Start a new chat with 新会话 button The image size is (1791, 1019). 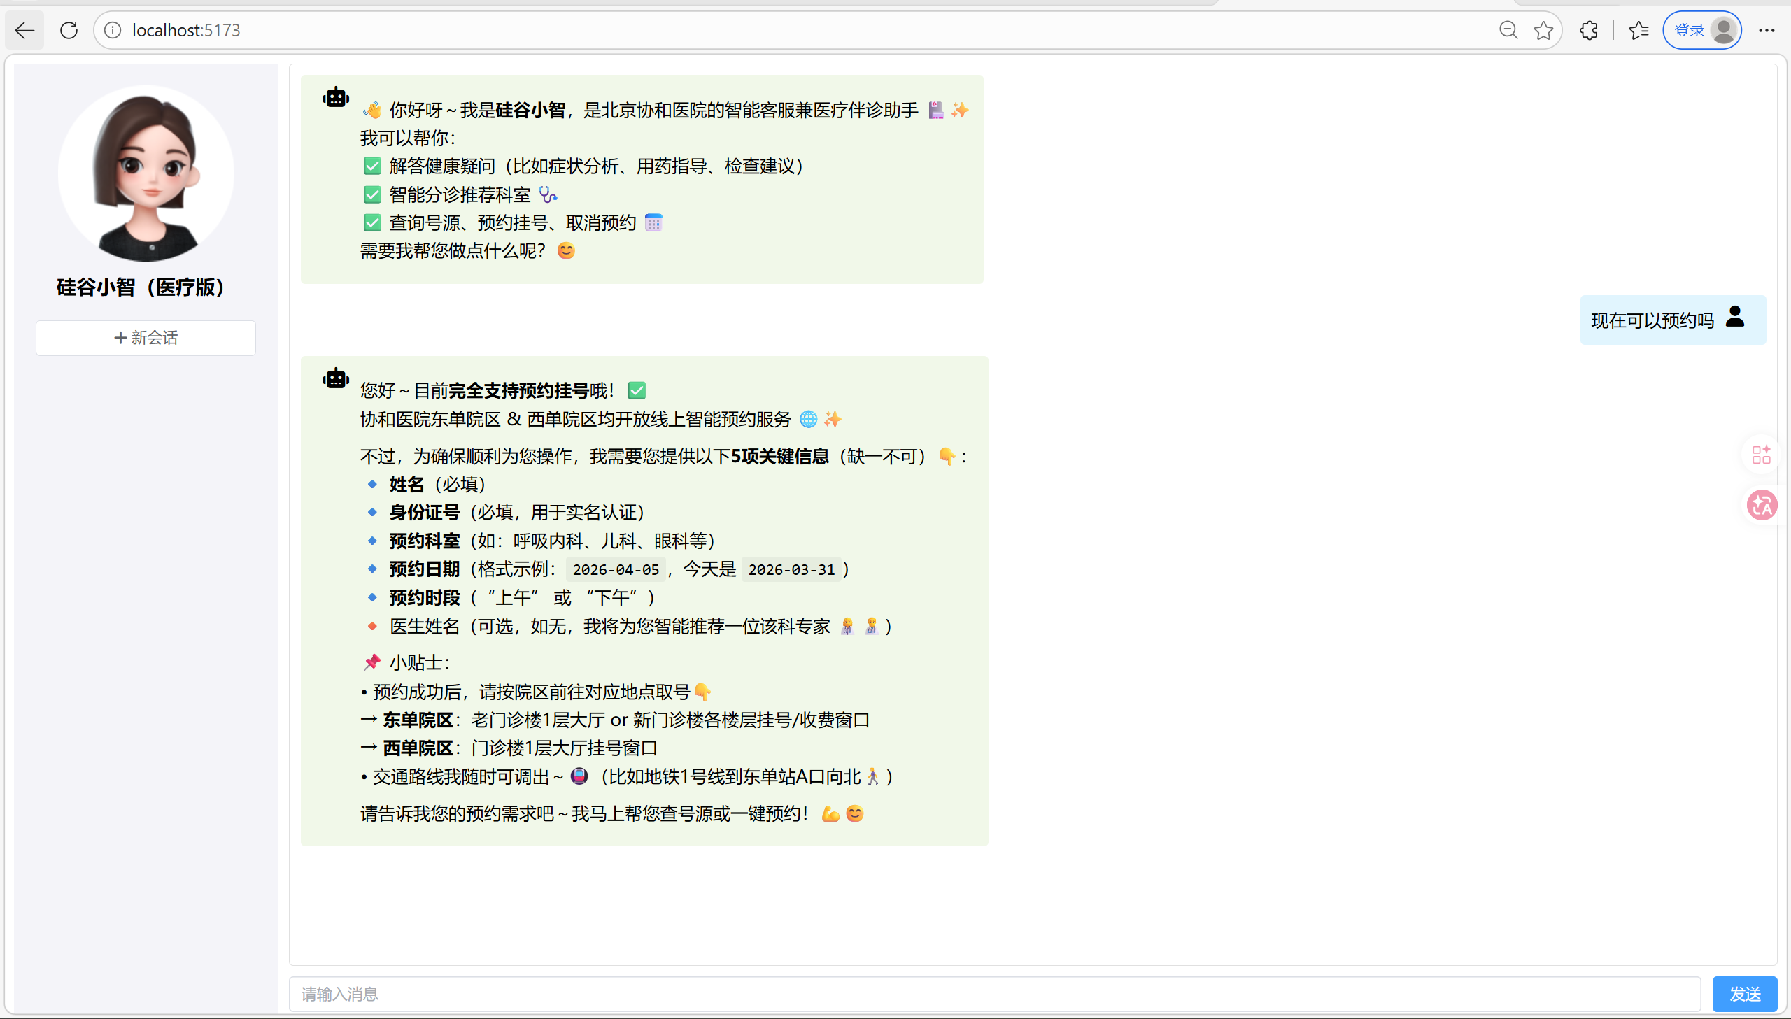(x=146, y=338)
